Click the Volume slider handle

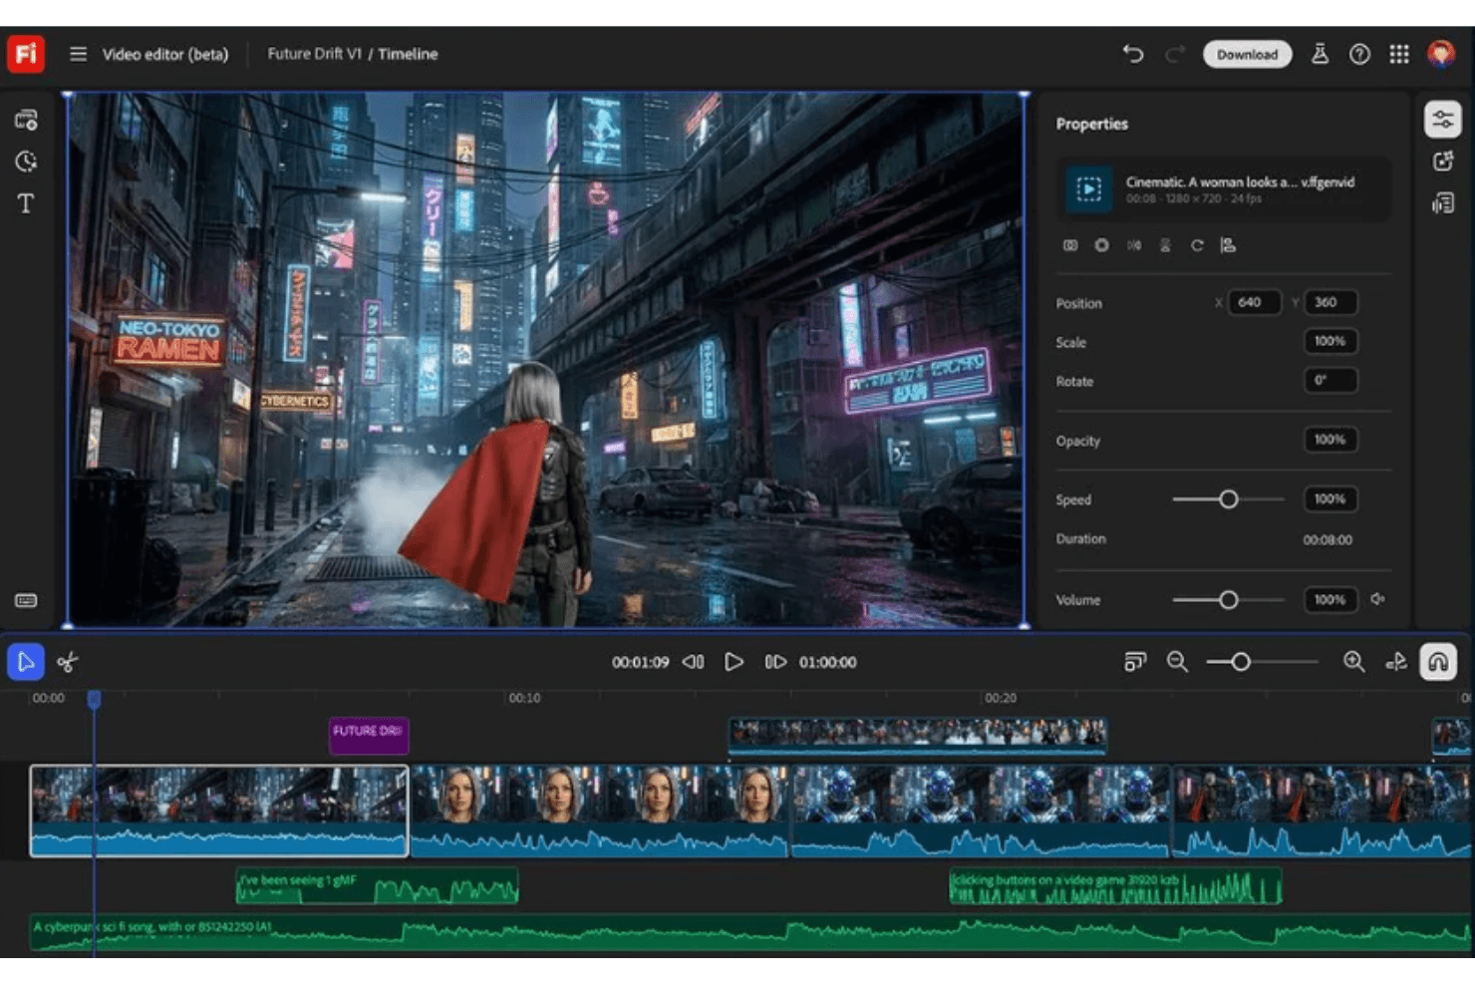pyautogui.click(x=1229, y=600)
